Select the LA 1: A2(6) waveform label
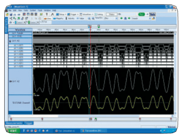184x139 pixels. pyautogui.click(x=20, y=48)
